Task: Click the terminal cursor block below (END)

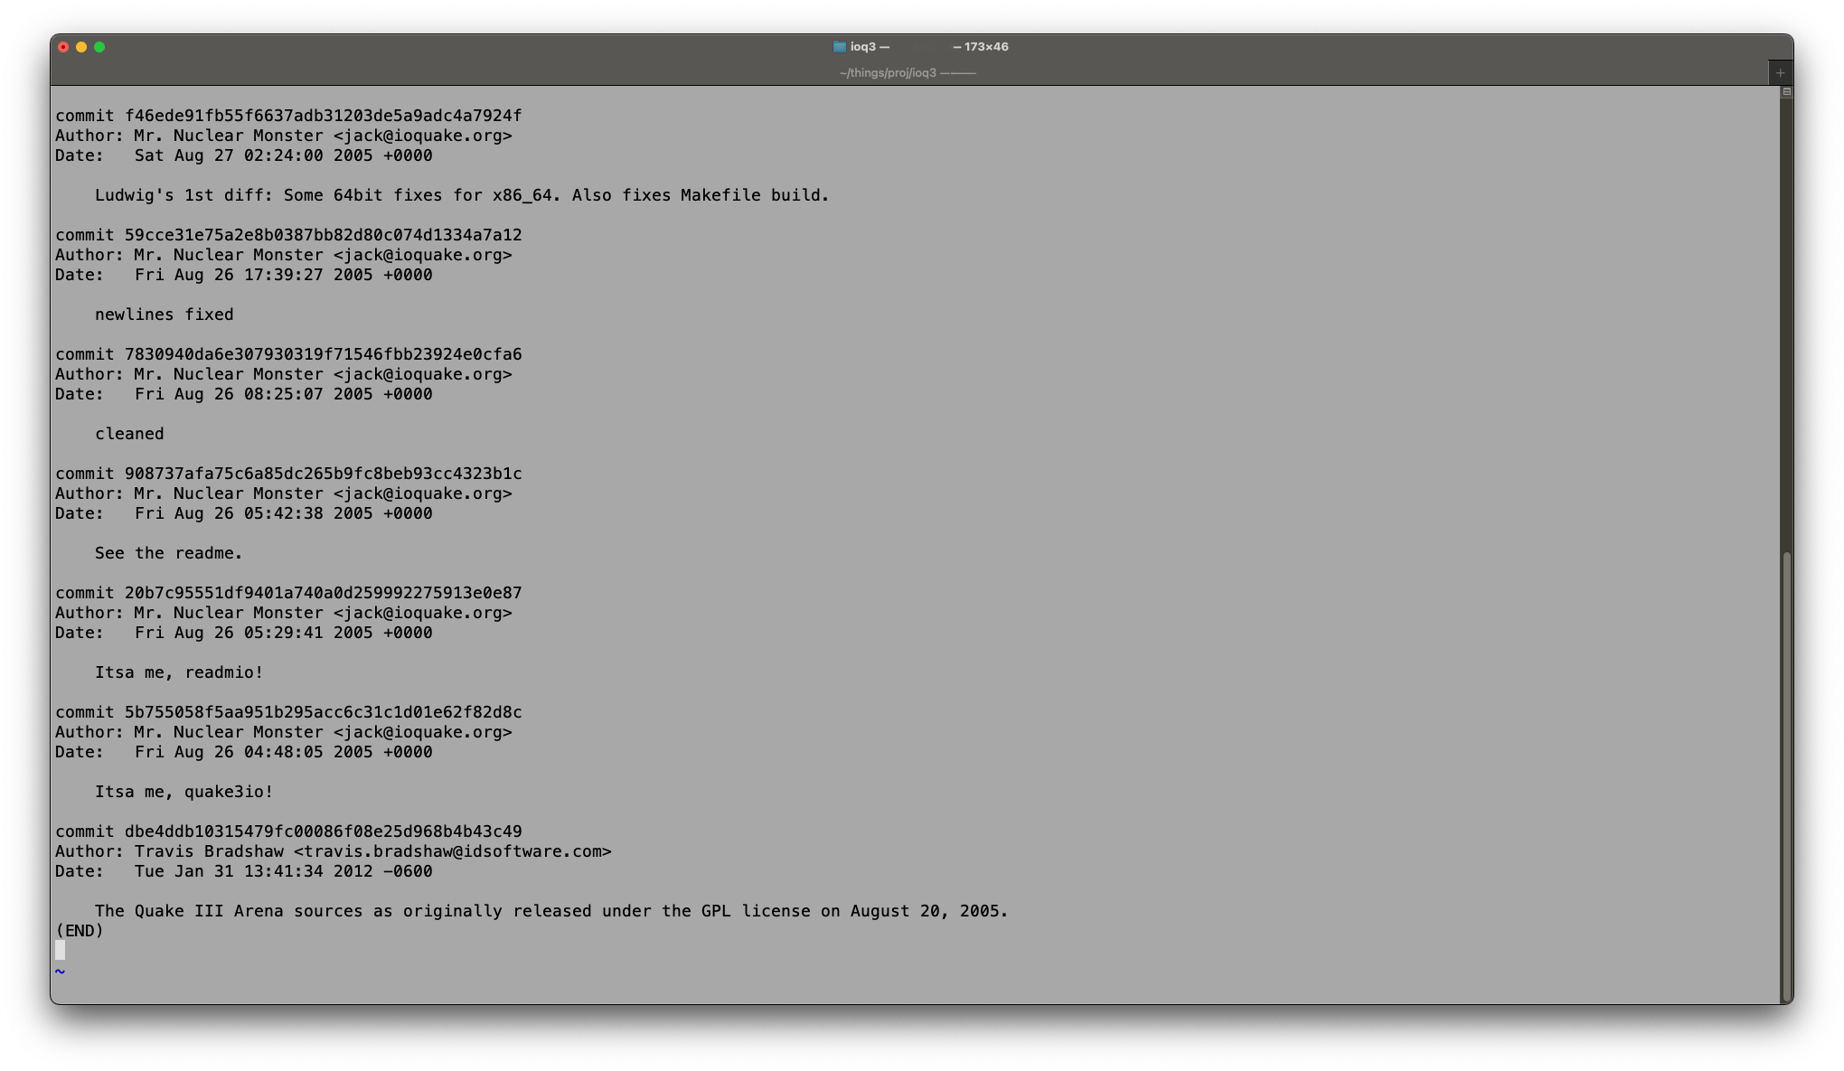Action: (60, 950)
